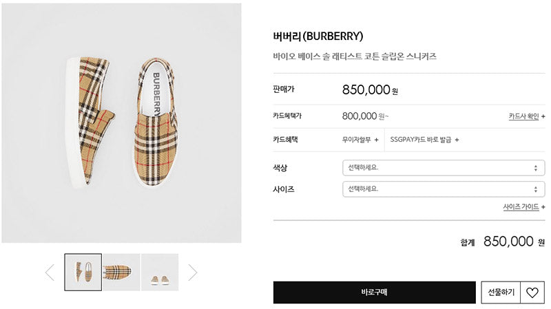Open the 카드사 확인 link
The width and height of the screenshot is (551, 309).
pos(523,116)
